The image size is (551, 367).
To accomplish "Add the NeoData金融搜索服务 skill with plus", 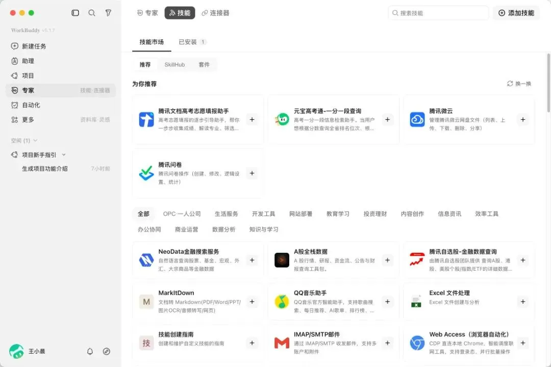I will coord(252,260).
